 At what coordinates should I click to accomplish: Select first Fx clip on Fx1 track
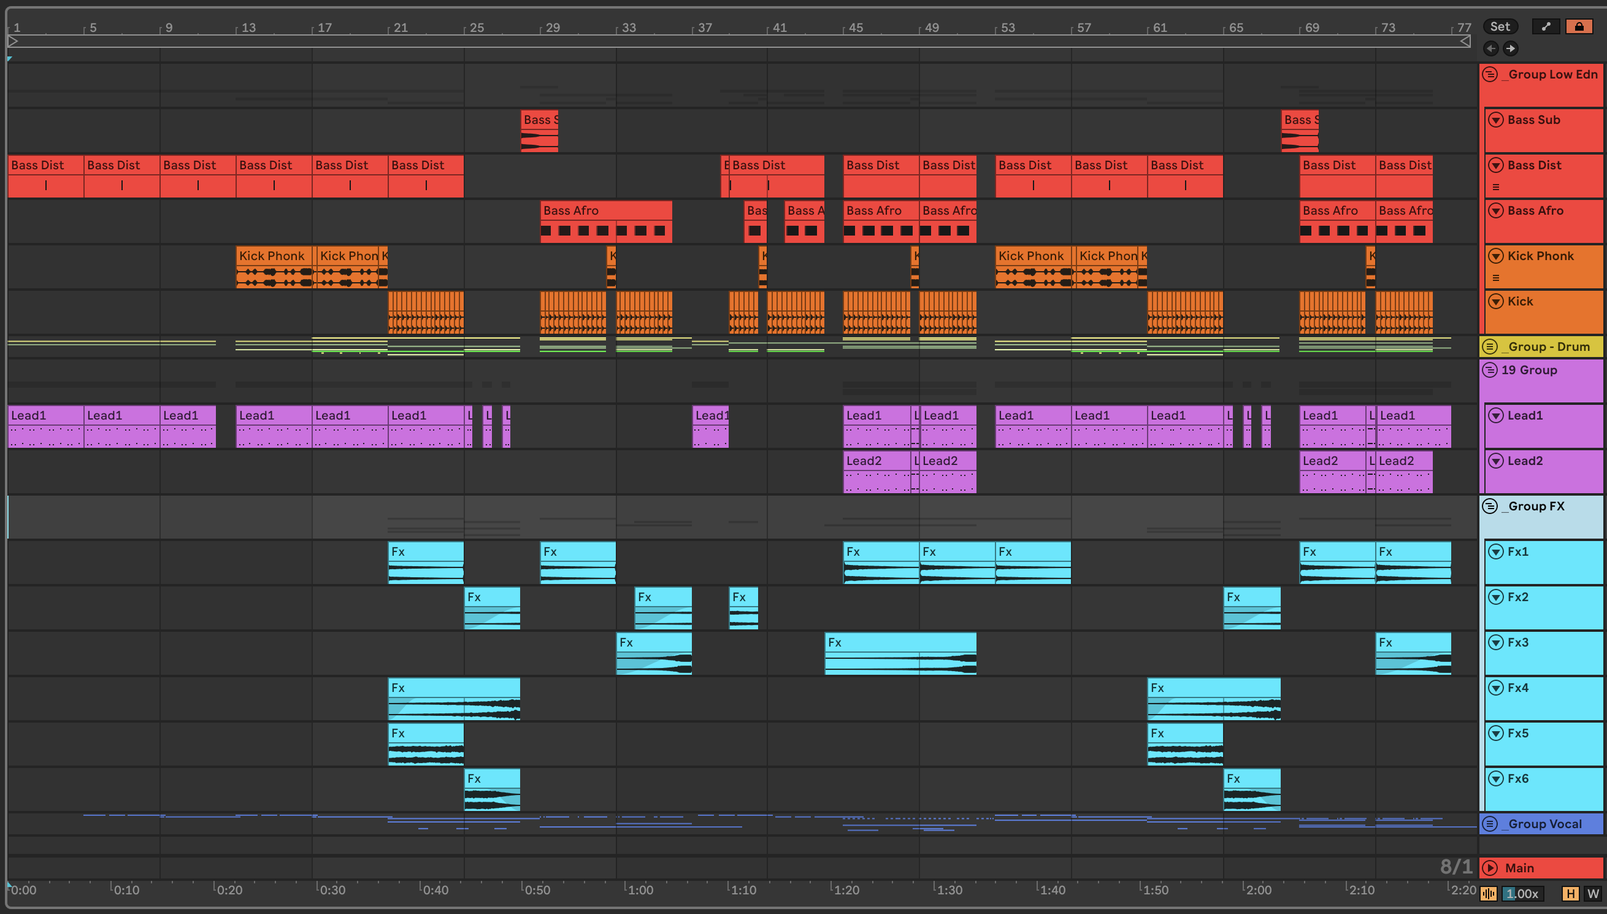coord(426,563)
